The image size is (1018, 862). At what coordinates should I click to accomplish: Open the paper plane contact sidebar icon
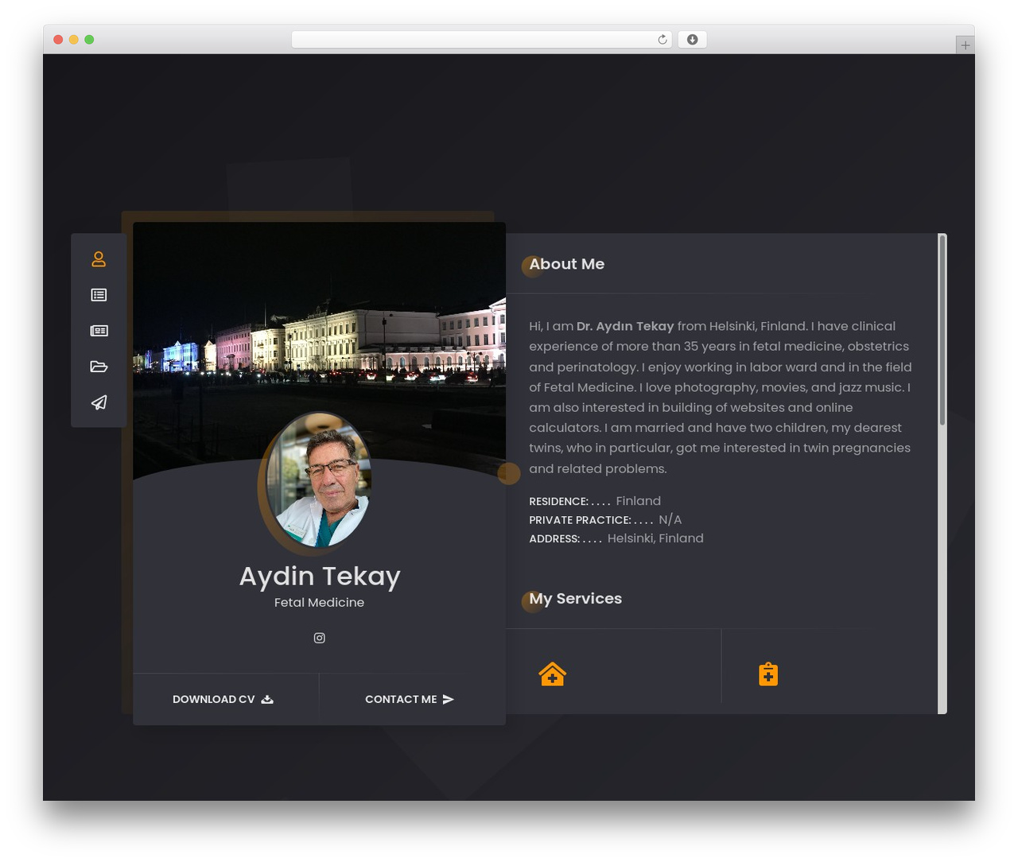point(99,402)
